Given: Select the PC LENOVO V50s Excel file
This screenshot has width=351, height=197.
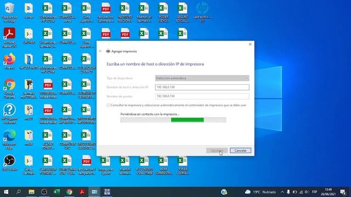Looking at the screenshot, I should click(x=144, y=165).
